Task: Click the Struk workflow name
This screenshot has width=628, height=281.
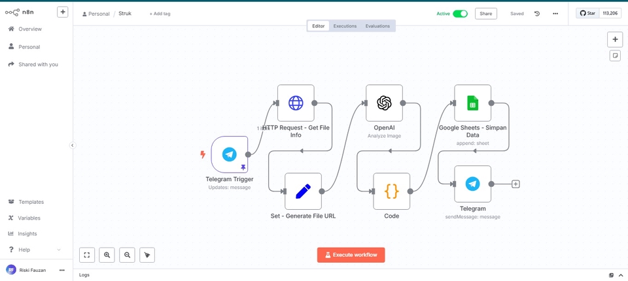Action: coord(125,13)
